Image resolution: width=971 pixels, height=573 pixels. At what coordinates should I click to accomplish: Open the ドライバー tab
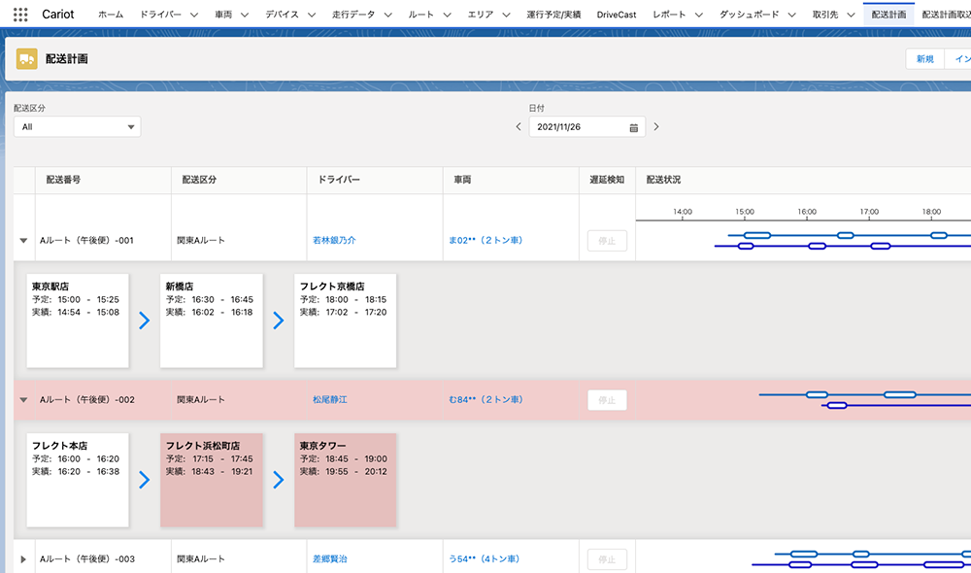(x=160, y=15)
